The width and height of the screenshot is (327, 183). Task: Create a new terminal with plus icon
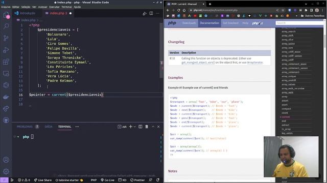coord(131,127)
